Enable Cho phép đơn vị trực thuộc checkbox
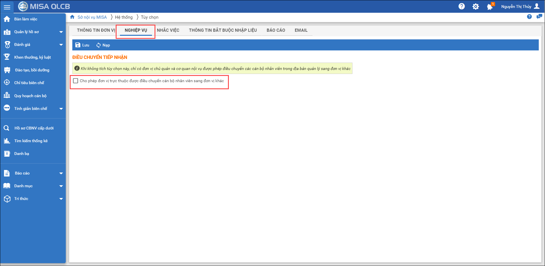The height and width of the screenshot is (266, 545). 76,81
